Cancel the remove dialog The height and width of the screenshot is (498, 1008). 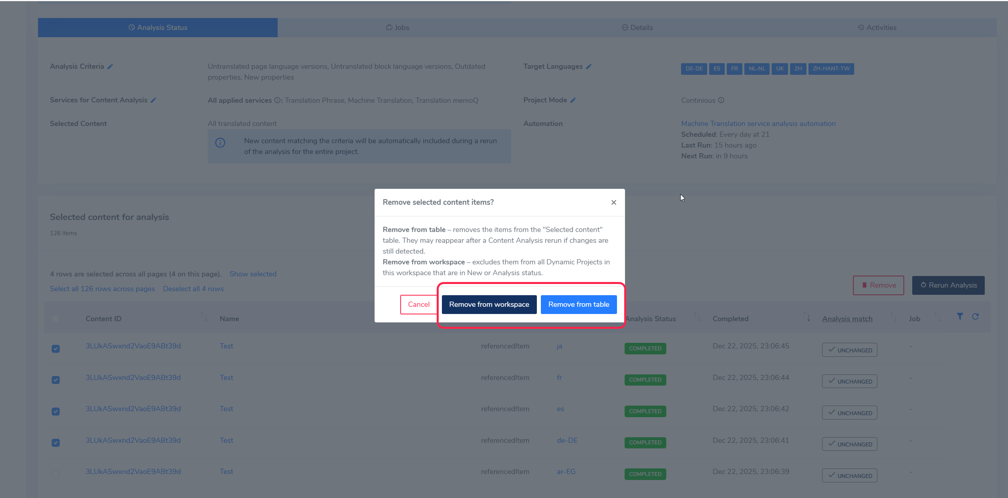[419, 304]
